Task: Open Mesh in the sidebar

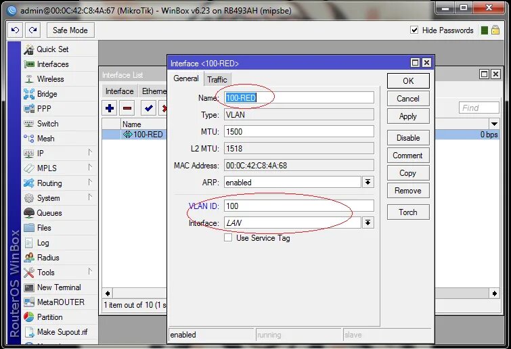Action: click(x=60, y=139)
